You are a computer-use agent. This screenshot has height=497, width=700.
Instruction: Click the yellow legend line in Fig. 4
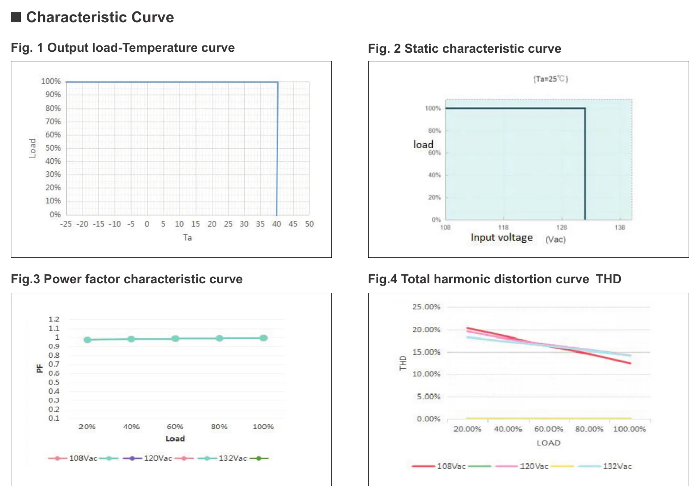tap(562, 466)
